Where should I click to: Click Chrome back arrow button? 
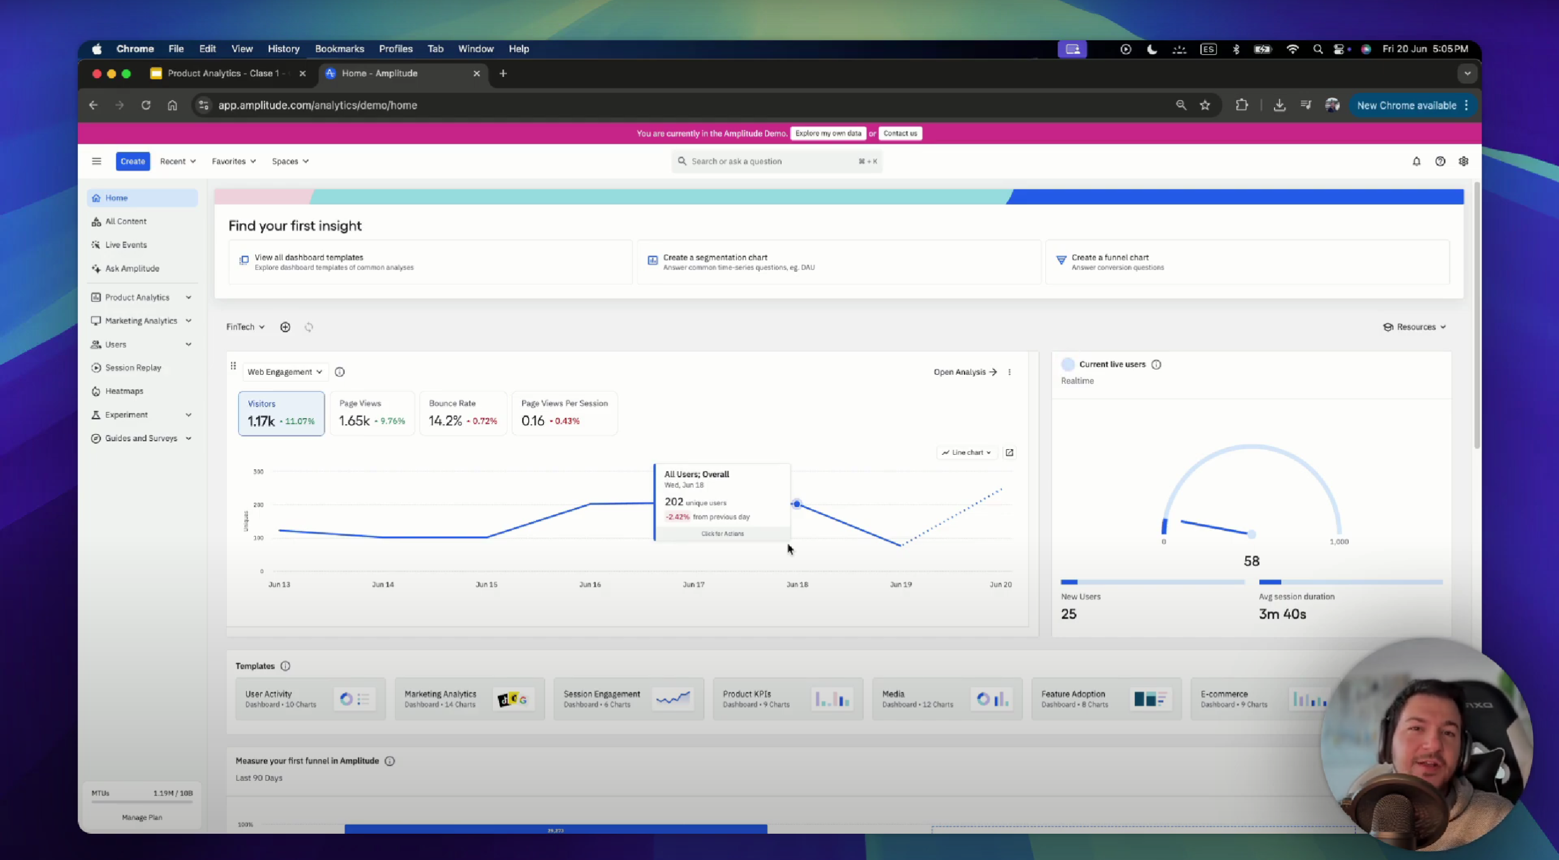click(x=93, y=105)
